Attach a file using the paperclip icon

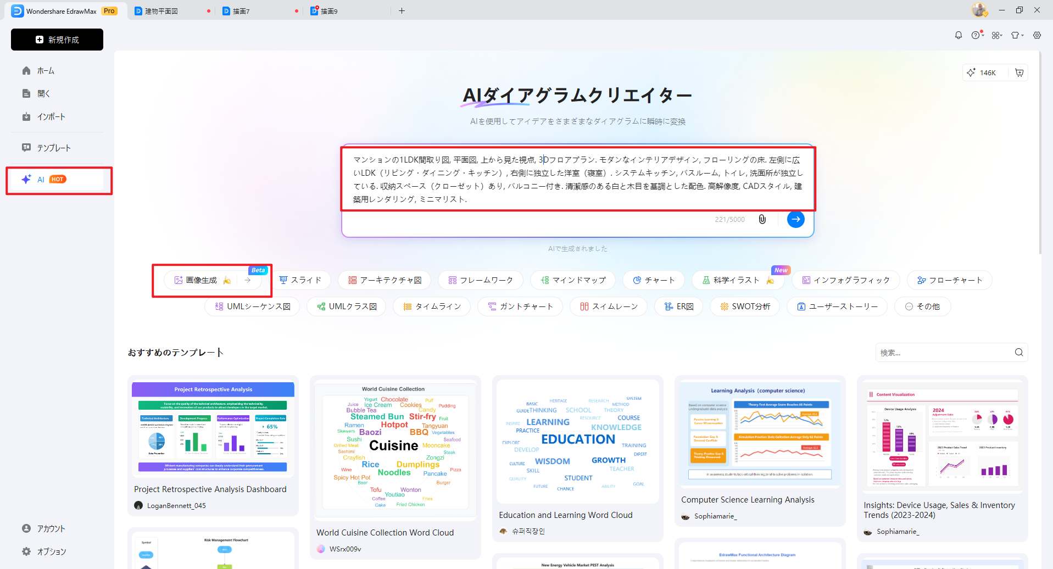click(762, 219)
